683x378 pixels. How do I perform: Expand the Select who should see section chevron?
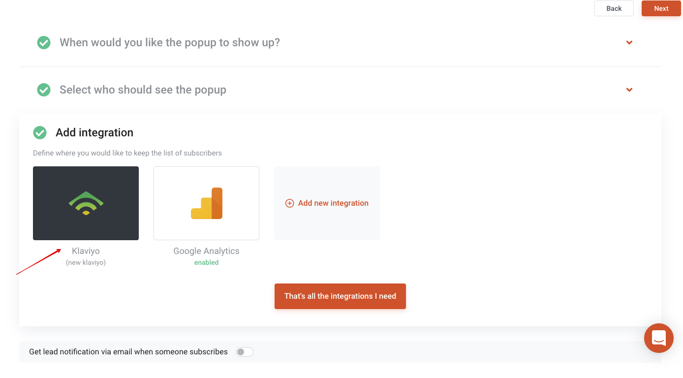click(x=629, y=90)
